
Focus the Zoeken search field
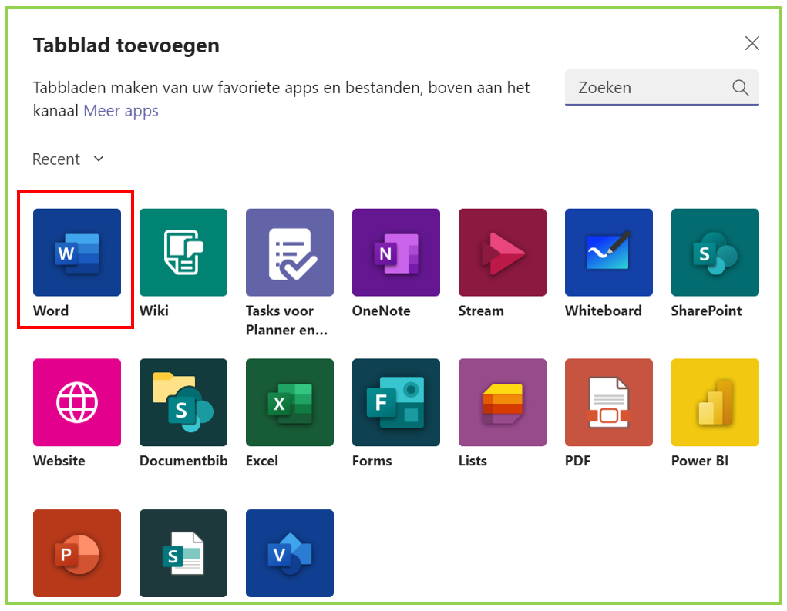[661, 88]
